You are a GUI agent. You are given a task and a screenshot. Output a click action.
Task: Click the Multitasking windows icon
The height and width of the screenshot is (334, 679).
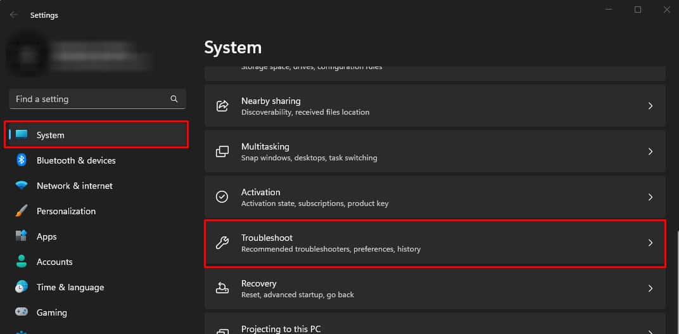(222, 151)
